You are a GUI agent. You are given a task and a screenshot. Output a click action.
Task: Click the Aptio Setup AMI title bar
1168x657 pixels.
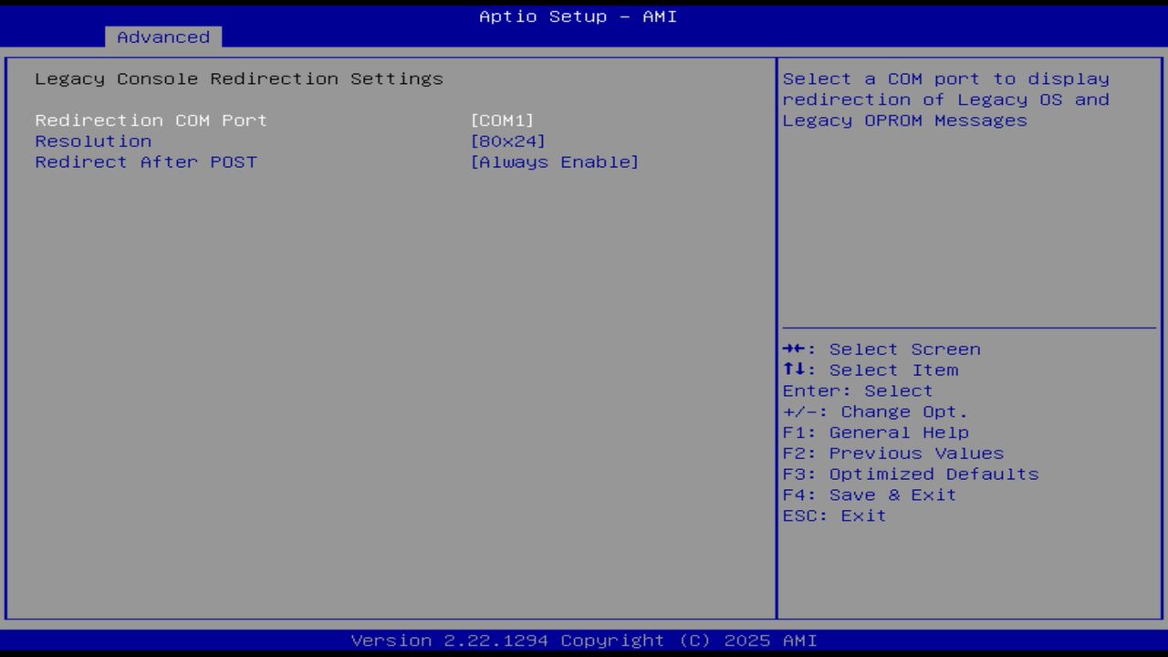point(578,16)
